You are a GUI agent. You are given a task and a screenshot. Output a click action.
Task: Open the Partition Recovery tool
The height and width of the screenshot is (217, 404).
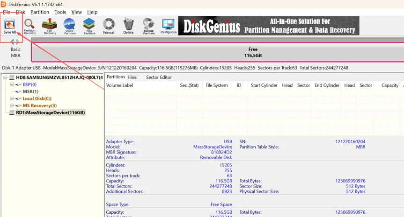tap(29, 26)
